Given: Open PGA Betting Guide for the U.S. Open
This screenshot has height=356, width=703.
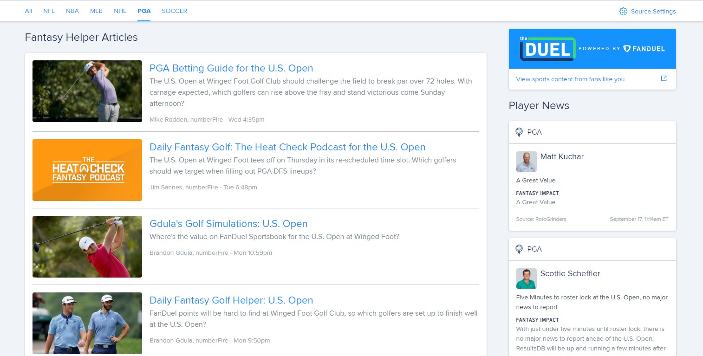Looking at the screenshot, I should [x=231, y=68].
